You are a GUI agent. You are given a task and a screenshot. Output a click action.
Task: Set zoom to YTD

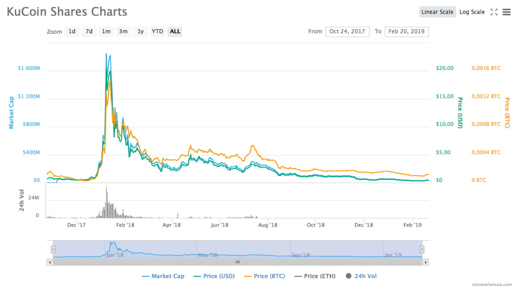pos(158,32)
